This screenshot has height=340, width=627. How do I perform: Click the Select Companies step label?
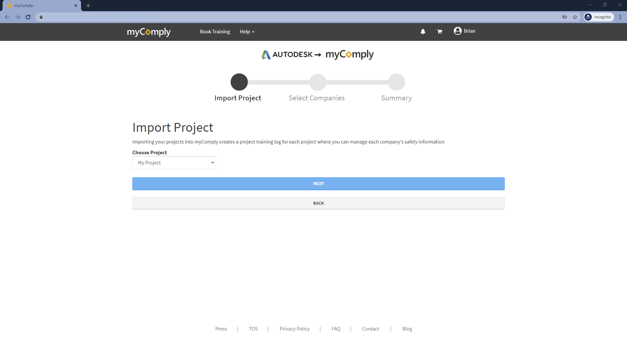pyautogui.click(x=317, y=98)
